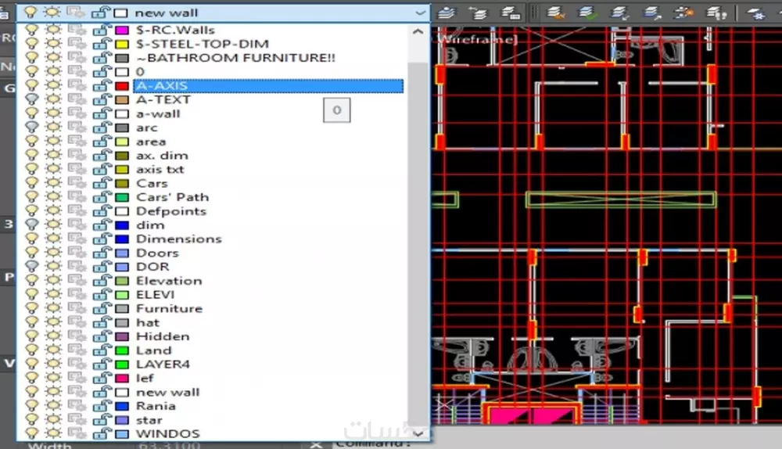Image resolution: width=782 pixels, height=449 pixels.
Task: Freeze the hat layer using its sun icon
Action: pyautogui.click(x=53, y=322)
